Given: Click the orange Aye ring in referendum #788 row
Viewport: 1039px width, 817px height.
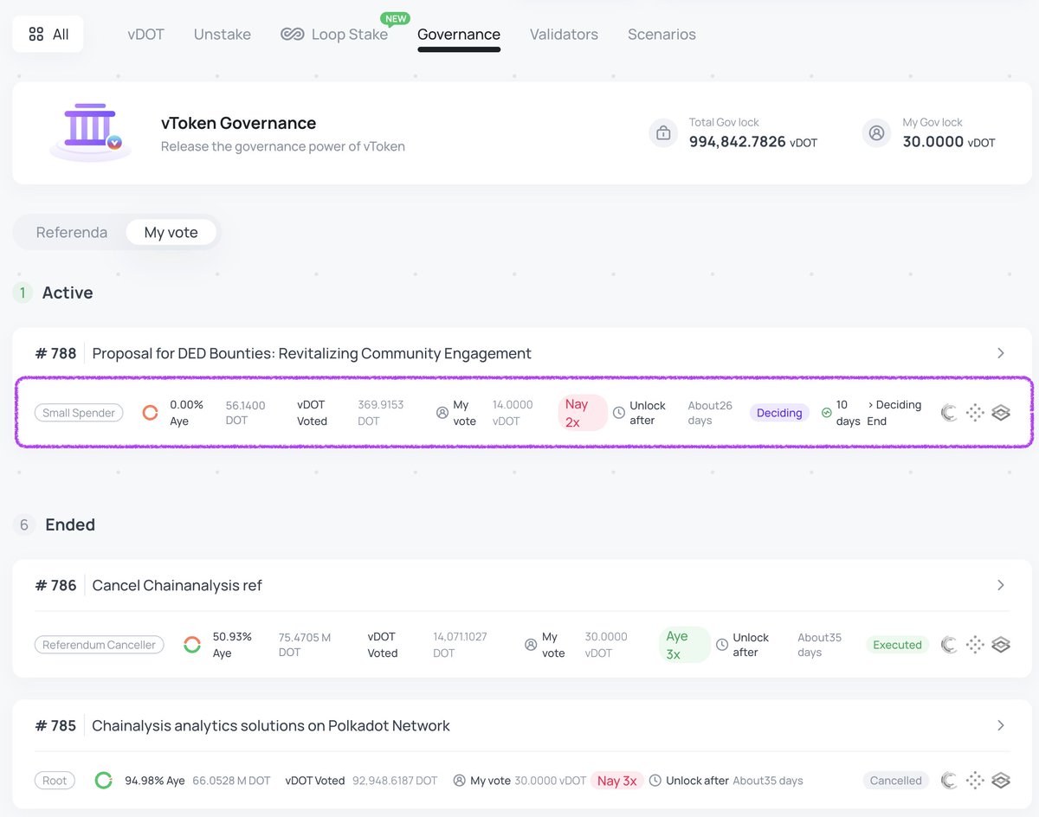Looking at the screenshot, I should tap(150, 413).
